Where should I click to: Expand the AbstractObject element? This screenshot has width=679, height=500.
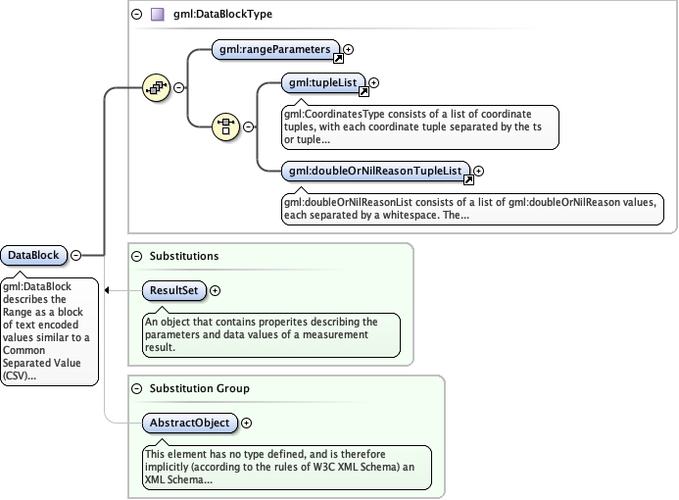click(x=246, y=423)
